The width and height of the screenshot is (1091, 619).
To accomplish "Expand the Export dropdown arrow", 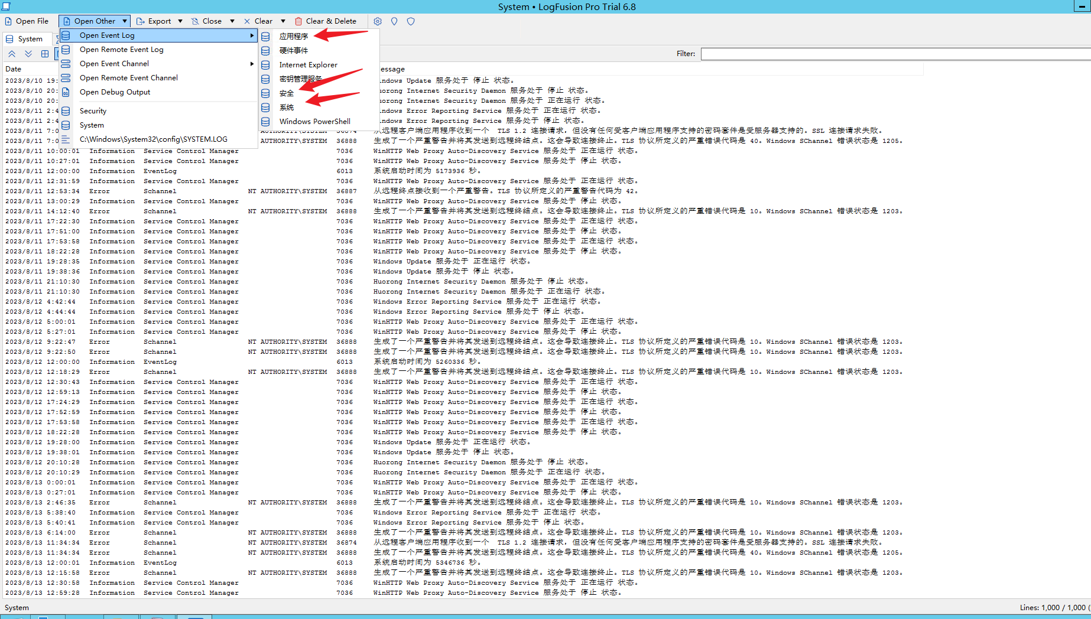I will (x=180, y=21).
